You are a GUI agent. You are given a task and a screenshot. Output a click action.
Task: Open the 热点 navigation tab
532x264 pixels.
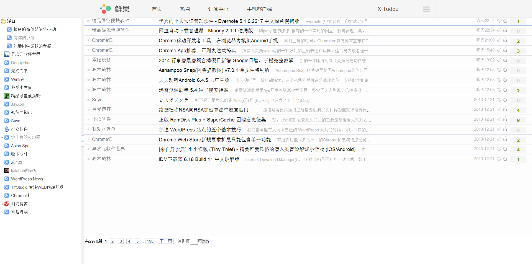[185, 9]
